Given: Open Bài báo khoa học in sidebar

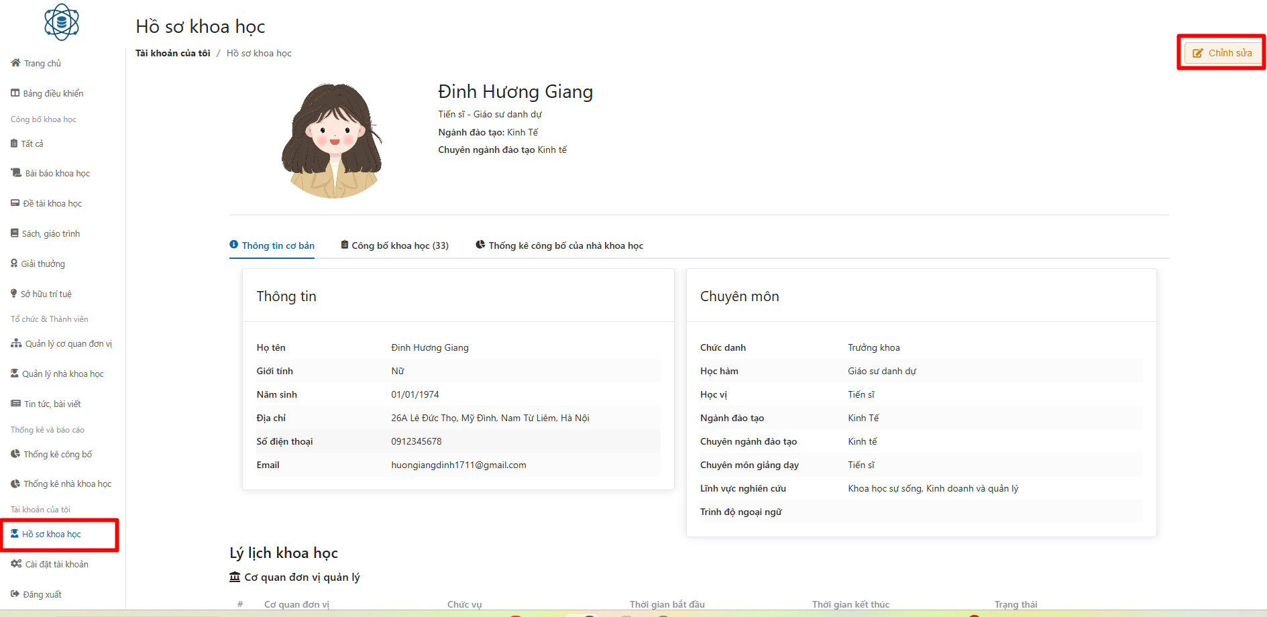Looking at the screenshot, I should tap(57, 173).
